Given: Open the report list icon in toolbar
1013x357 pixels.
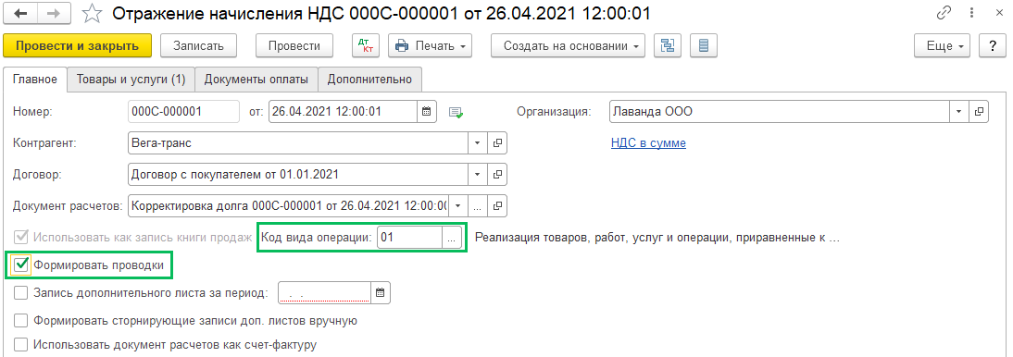Looking at the screenshot, I should [704, 46].
